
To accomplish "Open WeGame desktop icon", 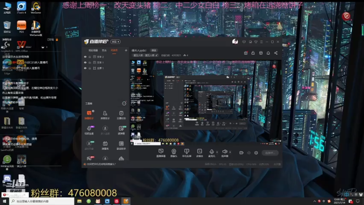I will pos(36,8).
